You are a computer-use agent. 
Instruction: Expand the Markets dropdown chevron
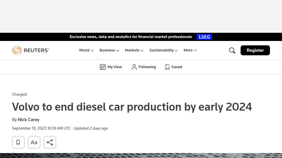click(x=142, y=51)
